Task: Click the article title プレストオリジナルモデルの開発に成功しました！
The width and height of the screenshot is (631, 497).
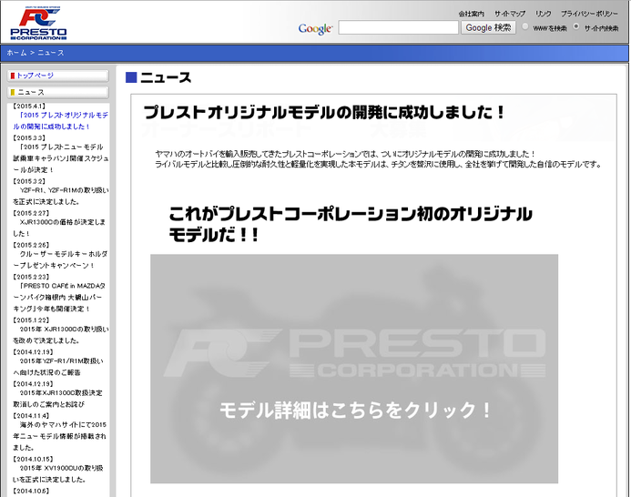Action: [324, 112]
